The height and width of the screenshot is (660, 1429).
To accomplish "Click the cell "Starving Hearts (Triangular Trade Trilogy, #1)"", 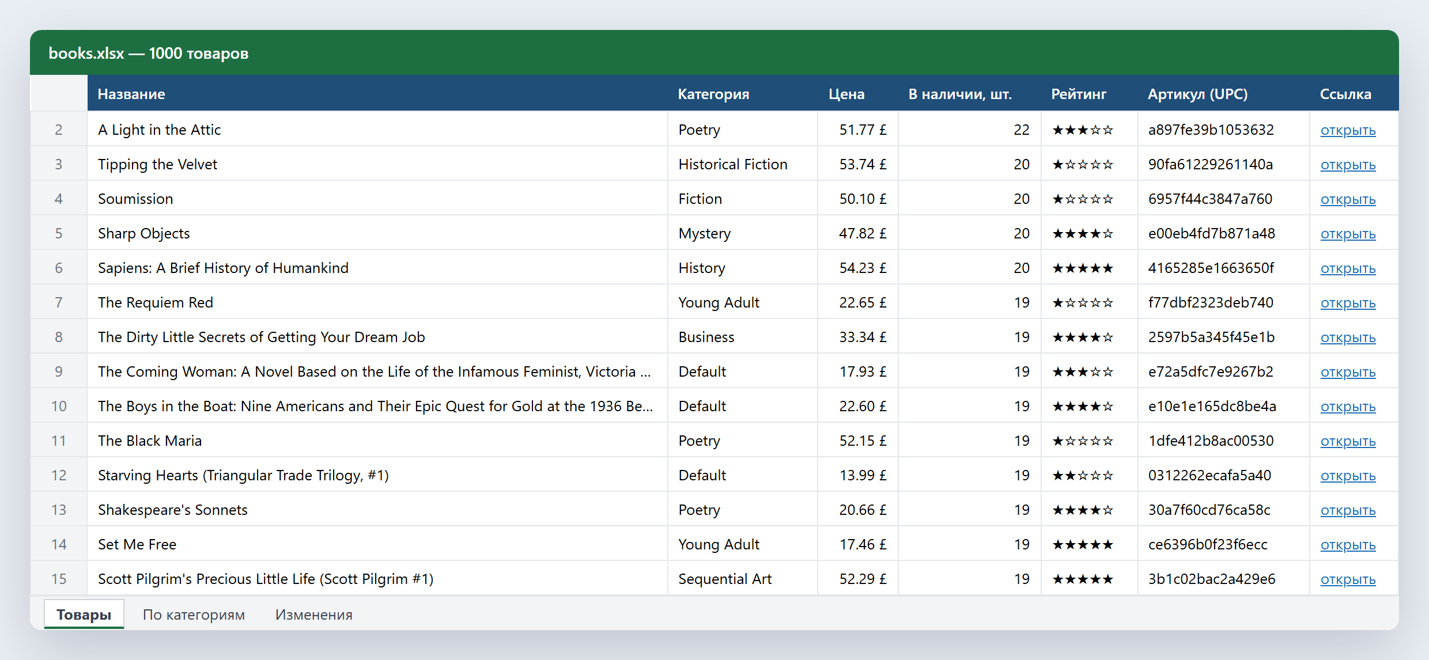I will pyautogui.click(x=377, y=475).
